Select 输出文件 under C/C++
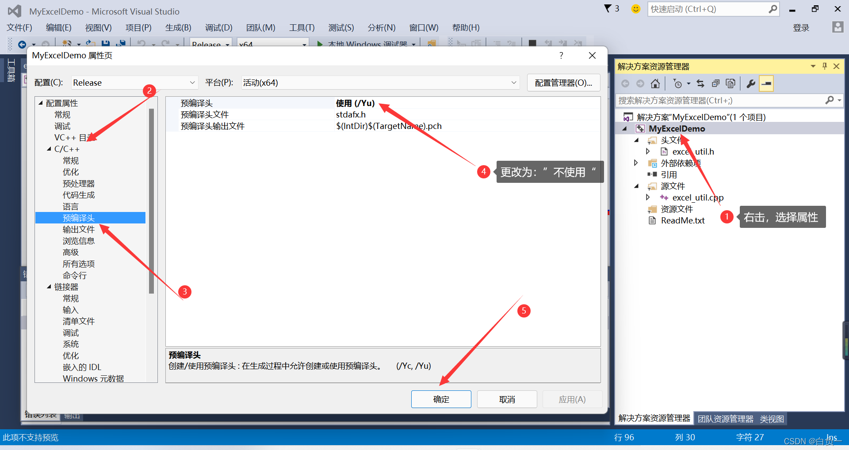Screen dimensions: 849x450 79,229
